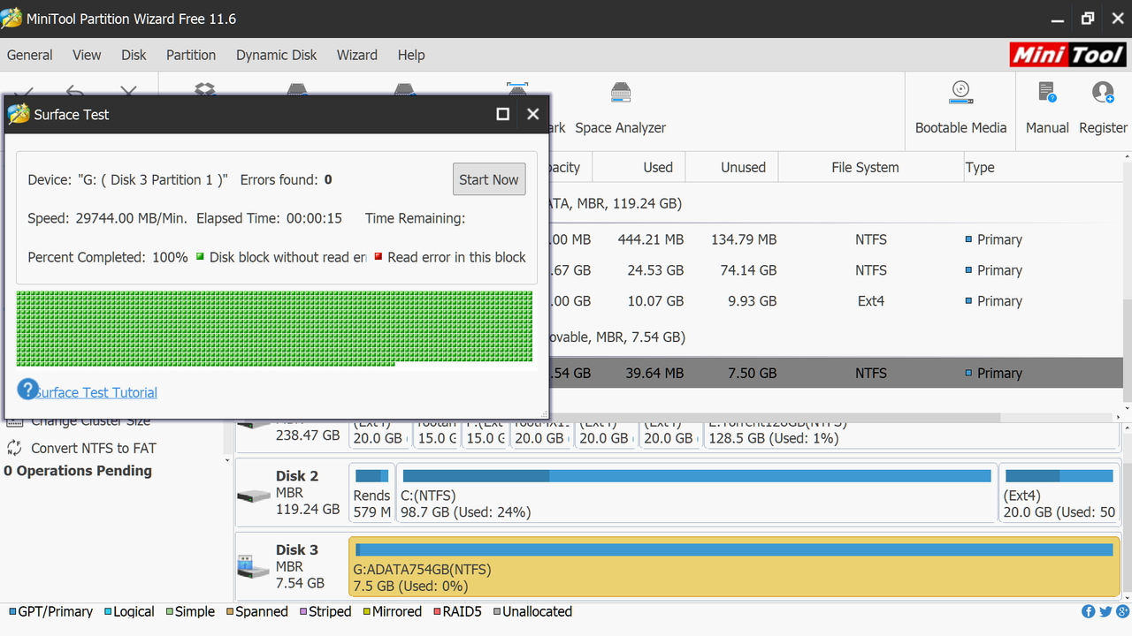Open the Surface Test Tutorial link
This screenshot has width=1132, height=636.
pyautogui.click(x=97, y=392)
